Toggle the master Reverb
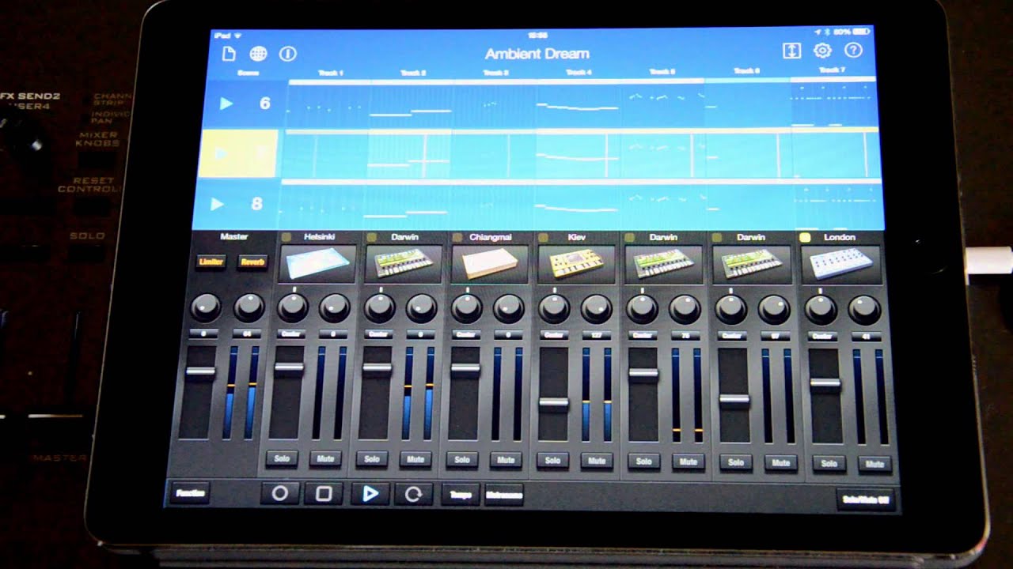1013x569 pixels. pos(252,262)
